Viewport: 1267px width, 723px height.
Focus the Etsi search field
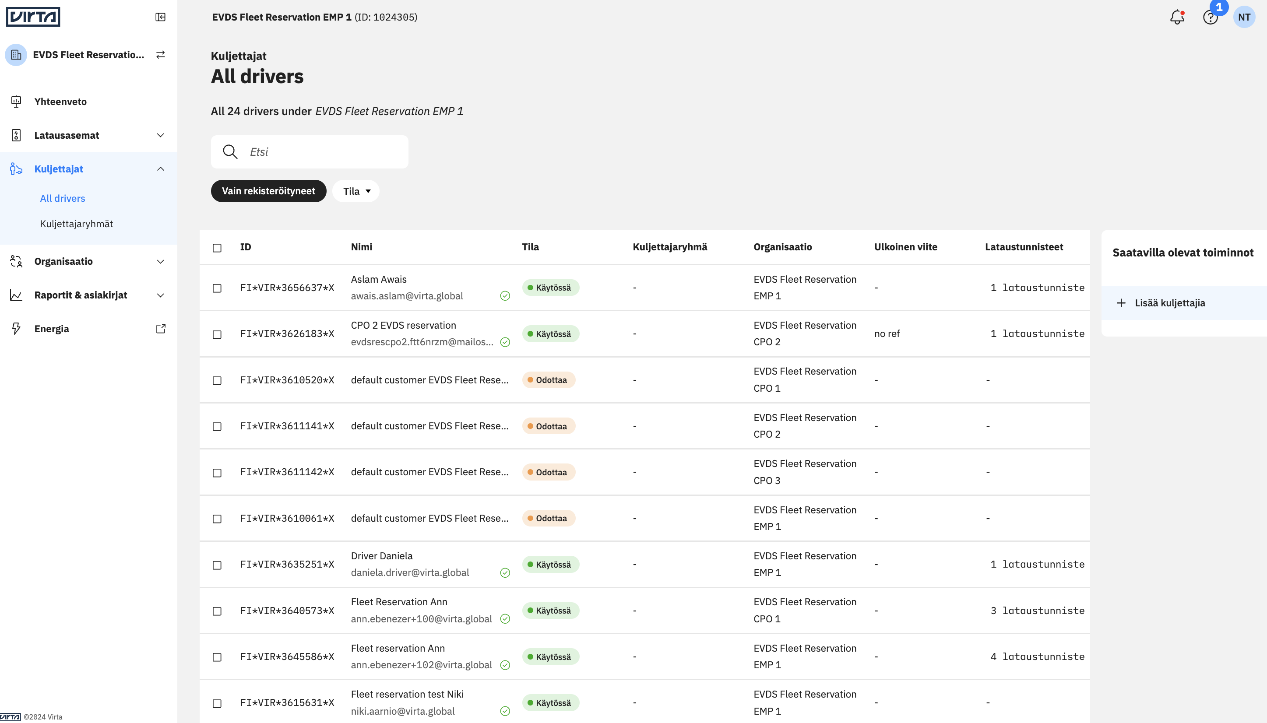pyautogui.click(x=310, y=152)
